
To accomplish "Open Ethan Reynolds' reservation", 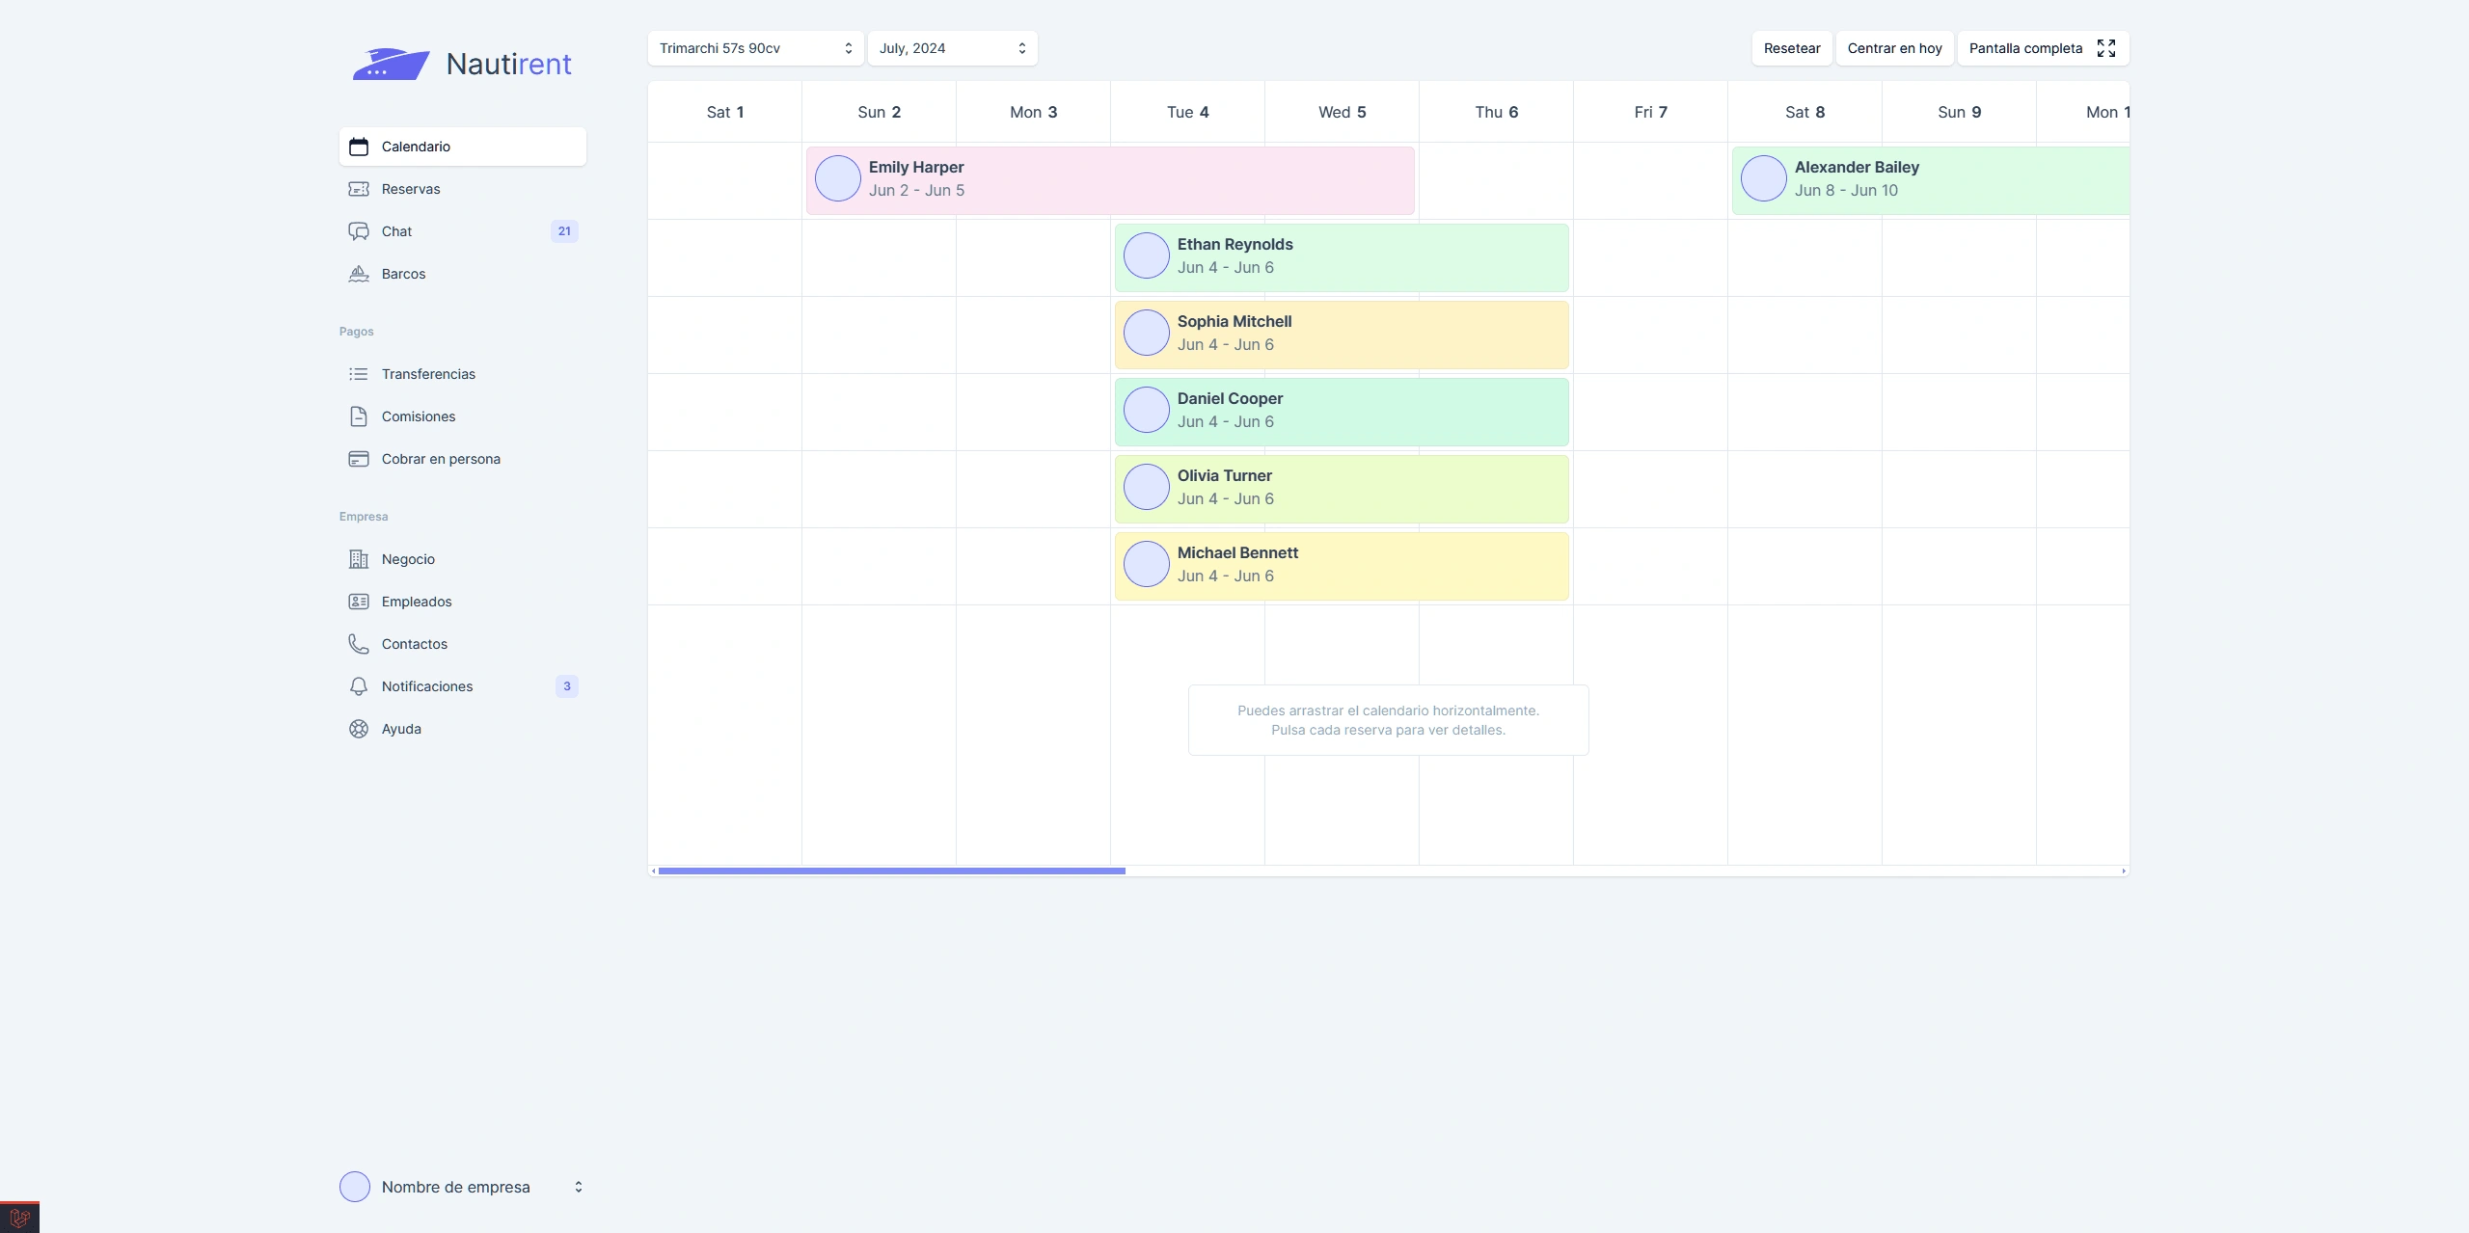I will [x=1342, y=257].
